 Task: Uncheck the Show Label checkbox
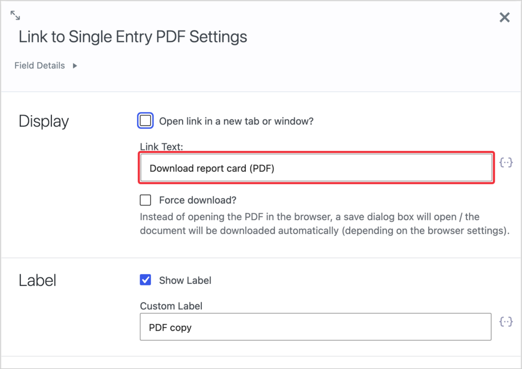click(x=145, y=280)
